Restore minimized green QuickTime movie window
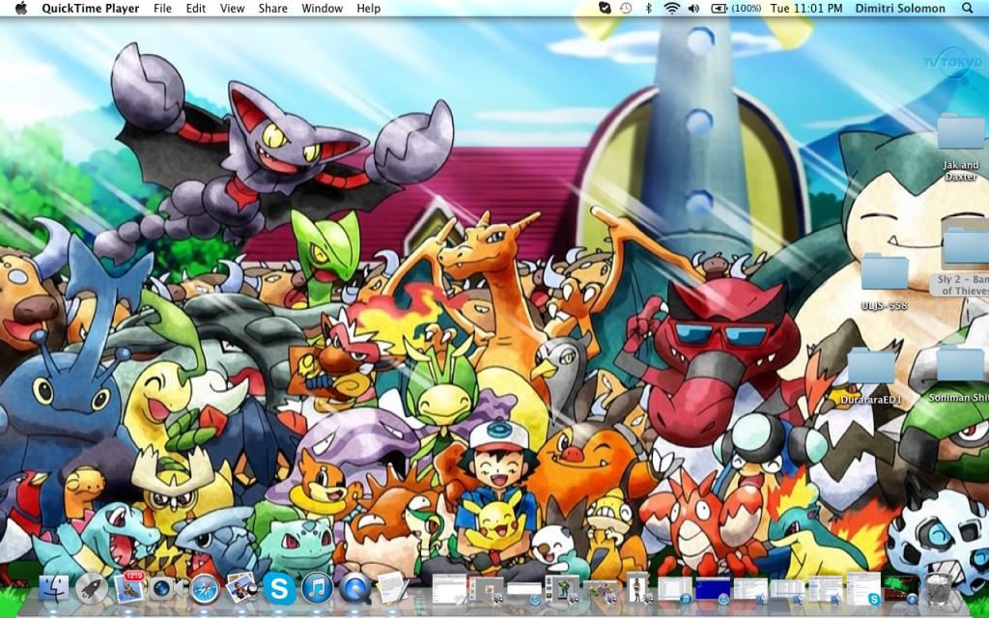 click(x=901, y=590)
